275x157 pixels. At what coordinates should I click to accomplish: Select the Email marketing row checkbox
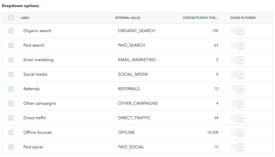[x=11, y=60]
